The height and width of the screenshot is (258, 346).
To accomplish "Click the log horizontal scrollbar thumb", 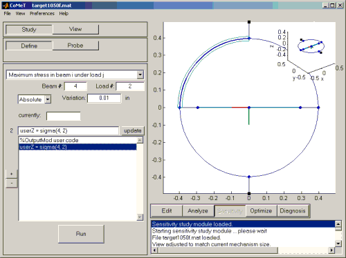I will click(218, 250).
